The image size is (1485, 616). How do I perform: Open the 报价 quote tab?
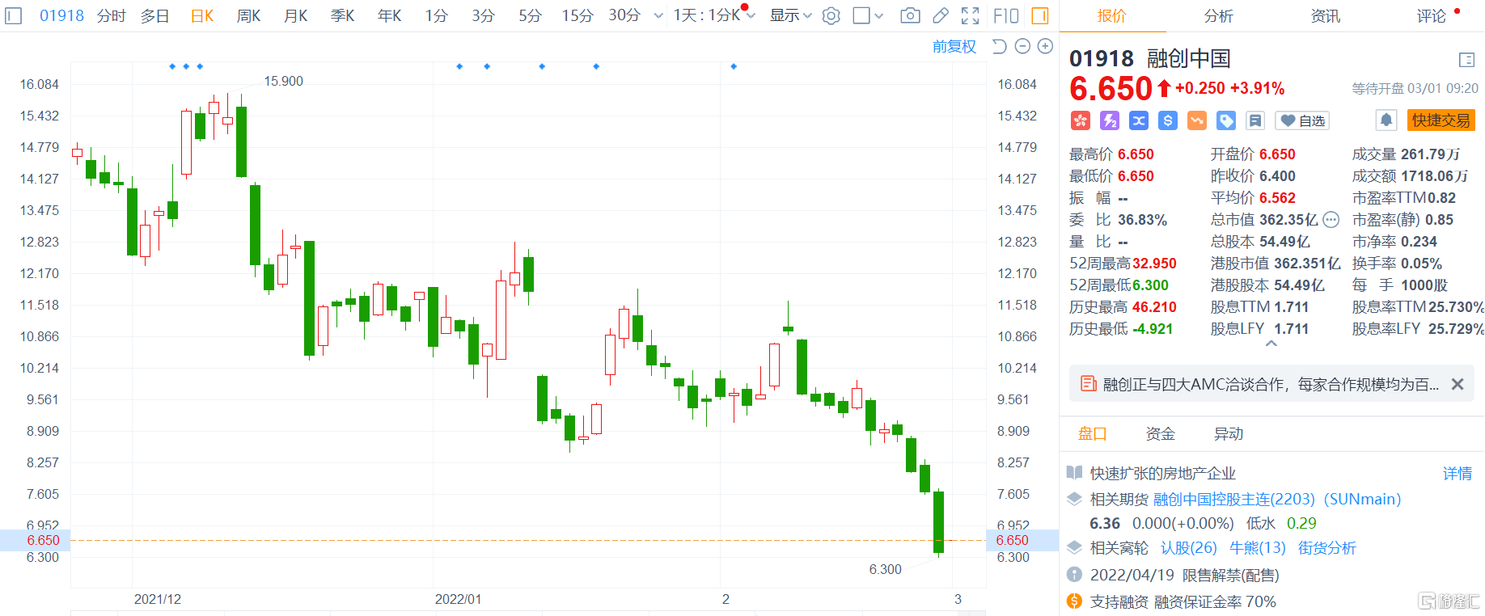click(1111, 15)
